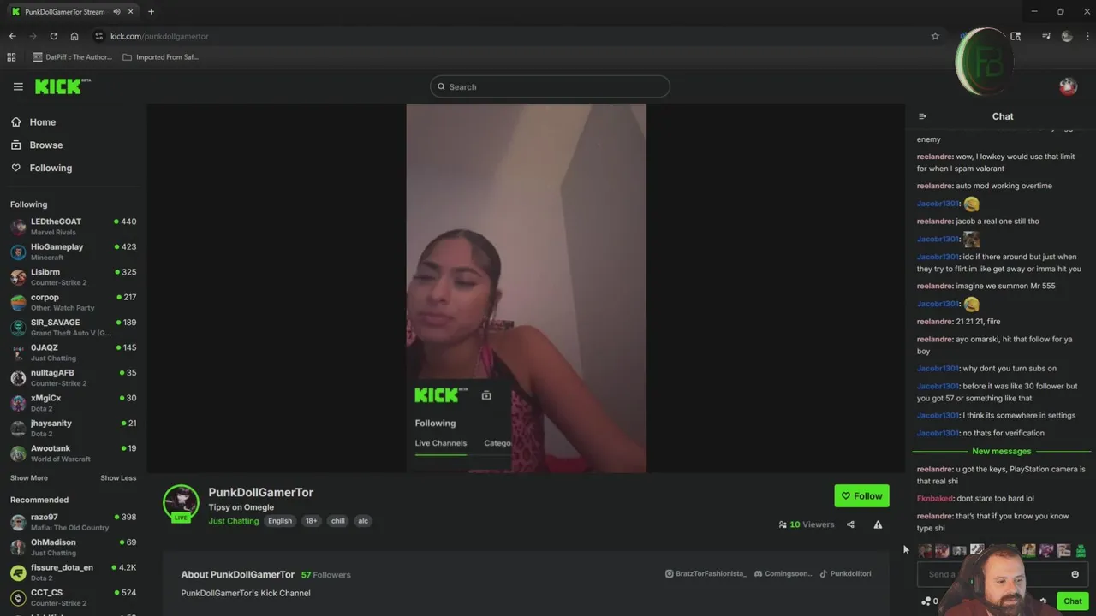Open CCT_CS recommended channel
1096x616 pixels.
point(73,597)
